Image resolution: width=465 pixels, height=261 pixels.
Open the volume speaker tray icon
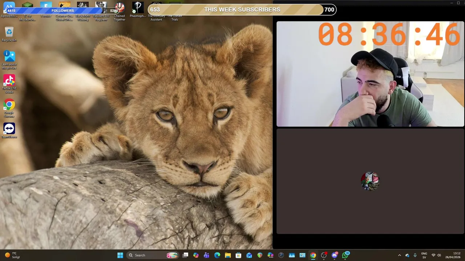[439, 255]
